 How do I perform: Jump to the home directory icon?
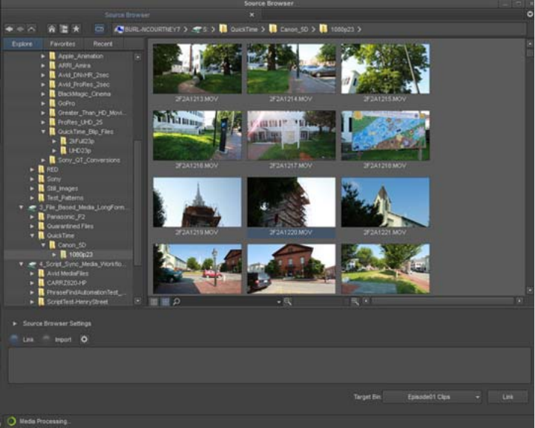coord(51,29)
